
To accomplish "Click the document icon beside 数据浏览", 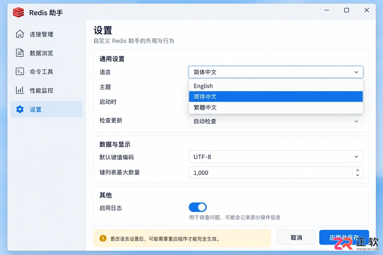I will point(20,53).
